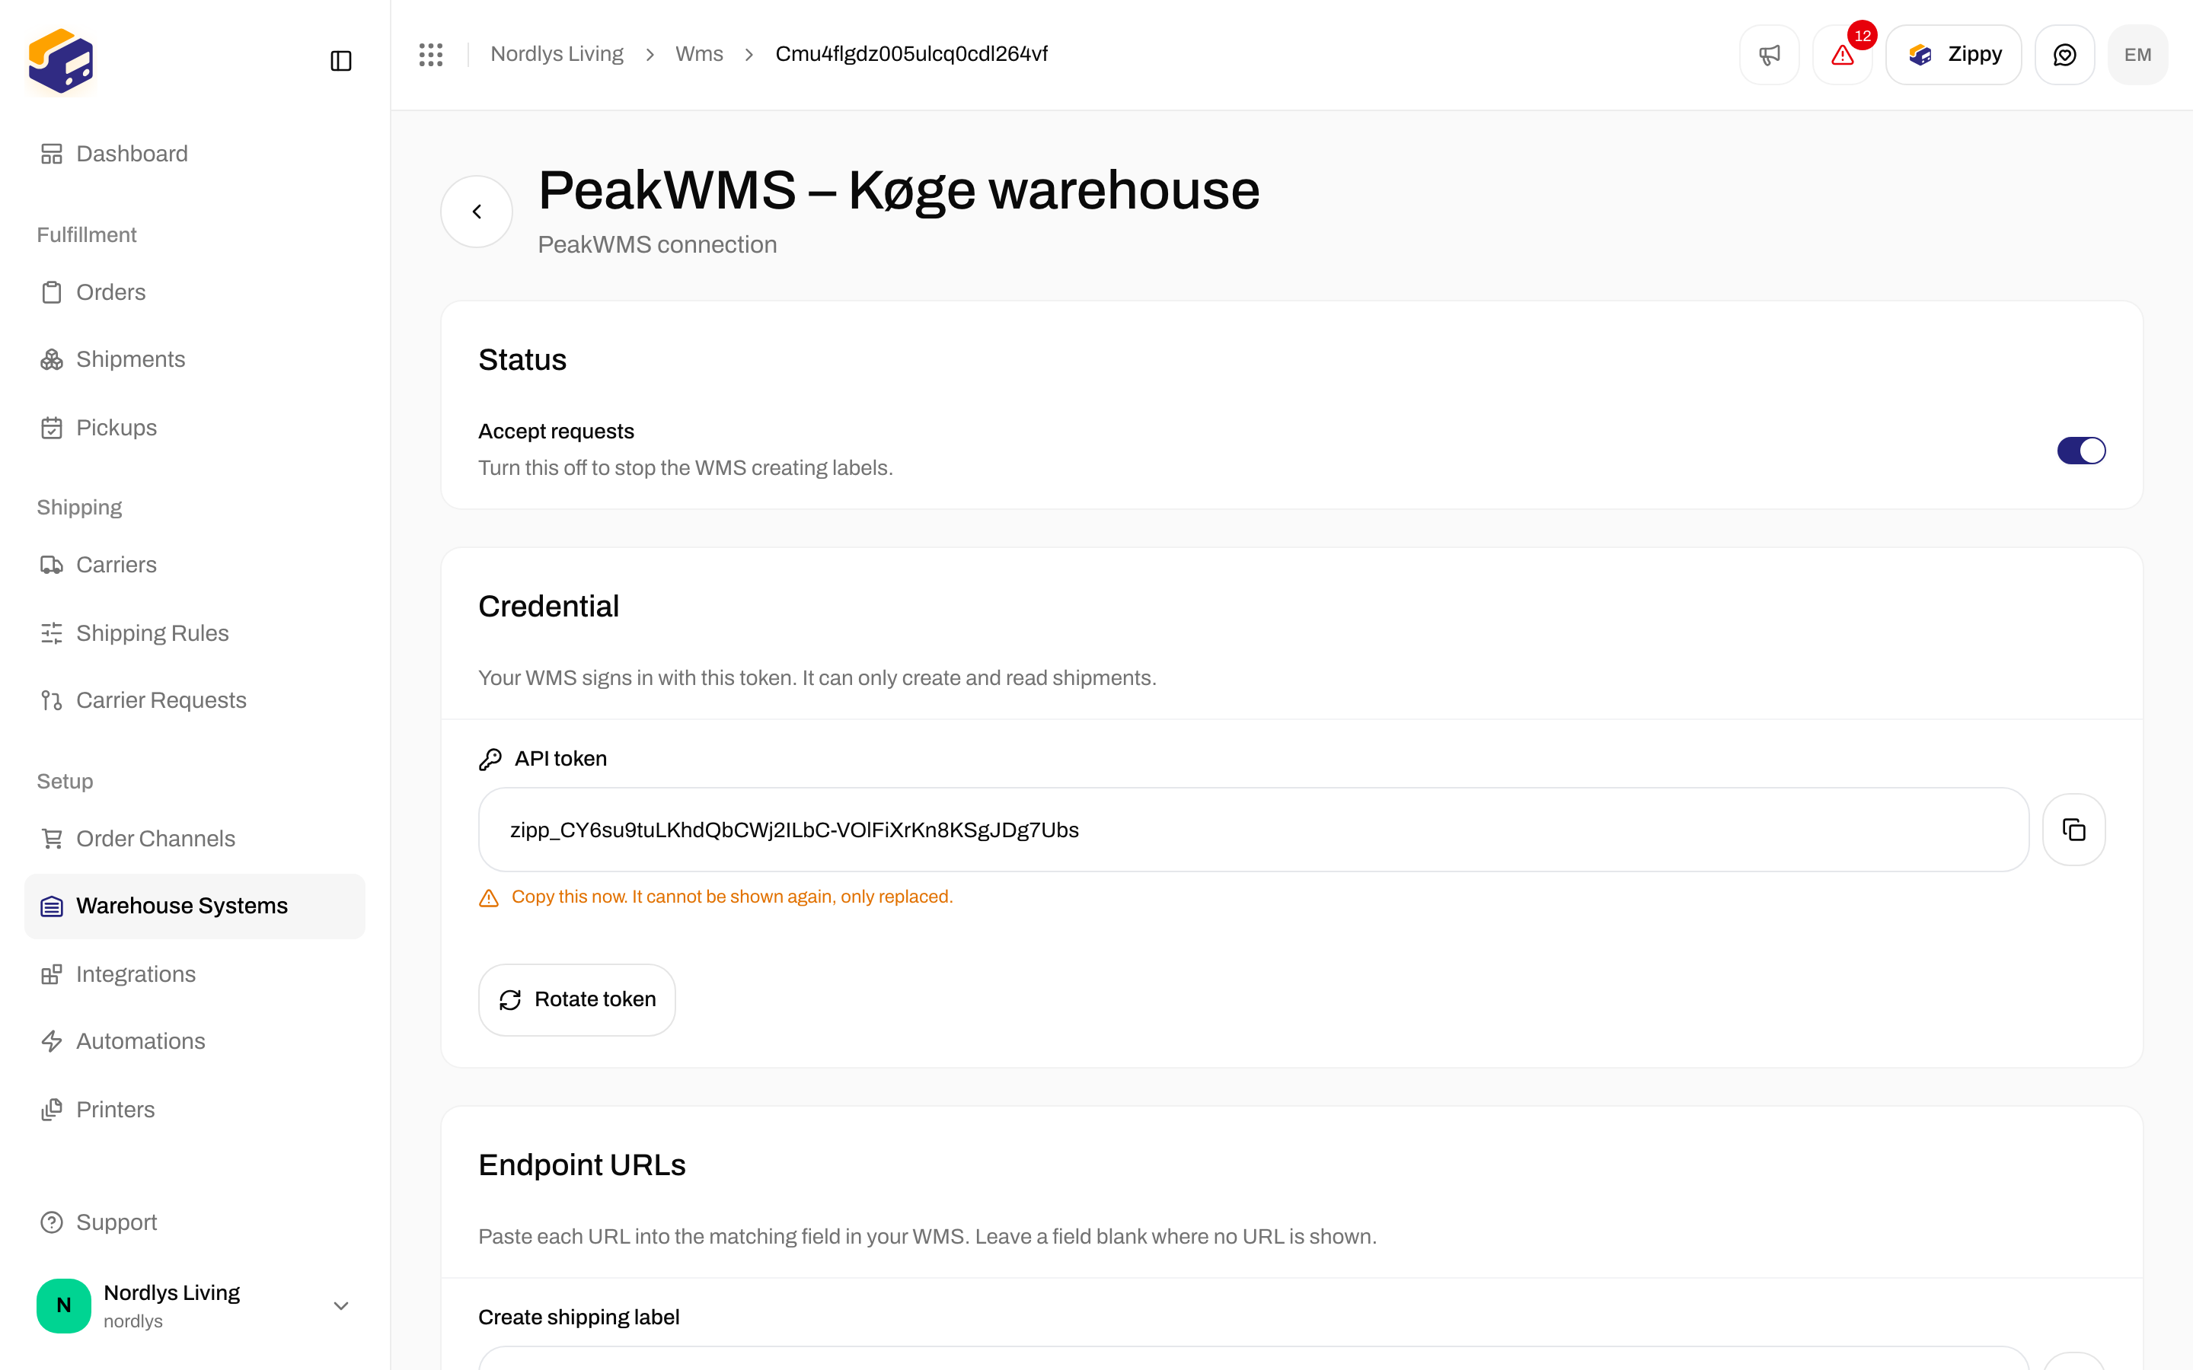Viewport: 2193px width, 1370px height.
Task: Click the Setup section label
Action: (x=64, y=782)
